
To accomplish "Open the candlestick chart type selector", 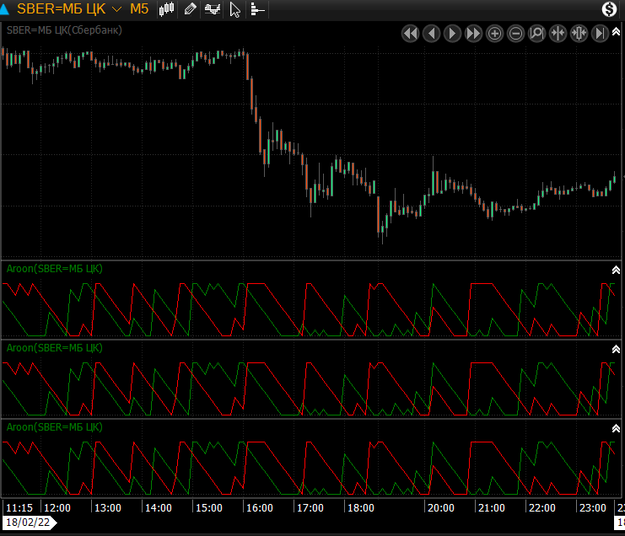I will (167, 9).
